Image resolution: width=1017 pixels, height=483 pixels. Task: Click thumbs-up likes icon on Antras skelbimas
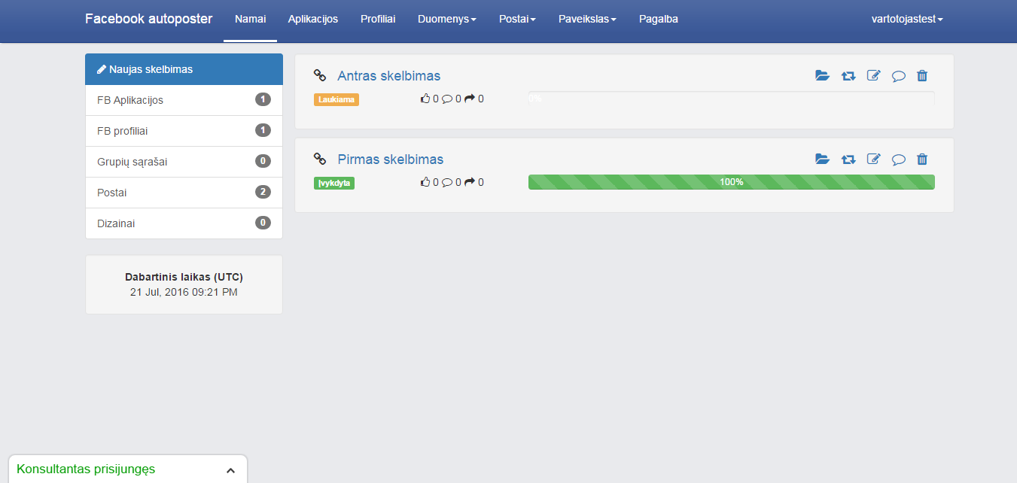click(425, 99)
